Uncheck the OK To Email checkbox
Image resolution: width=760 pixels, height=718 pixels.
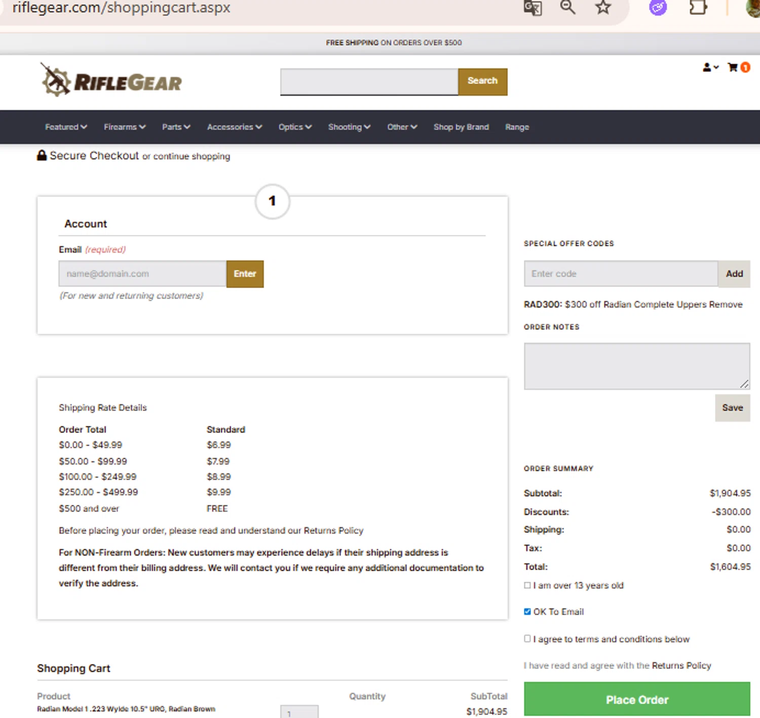coord(527,612)
